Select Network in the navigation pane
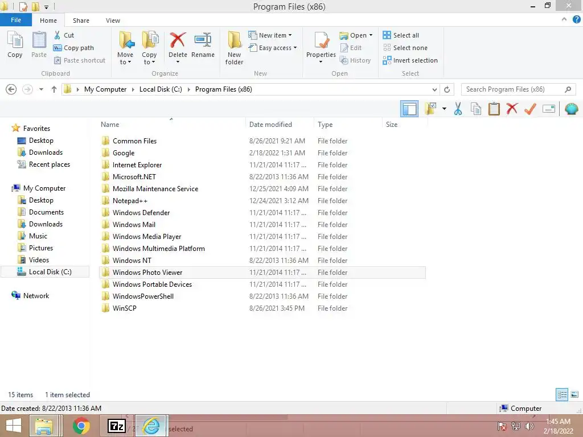The height and width of the screenshot is (437, 583). 36,296
